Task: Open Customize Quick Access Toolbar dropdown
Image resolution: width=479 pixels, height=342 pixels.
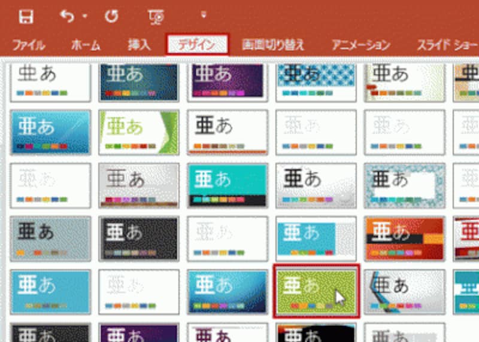Action: [204, 14]
